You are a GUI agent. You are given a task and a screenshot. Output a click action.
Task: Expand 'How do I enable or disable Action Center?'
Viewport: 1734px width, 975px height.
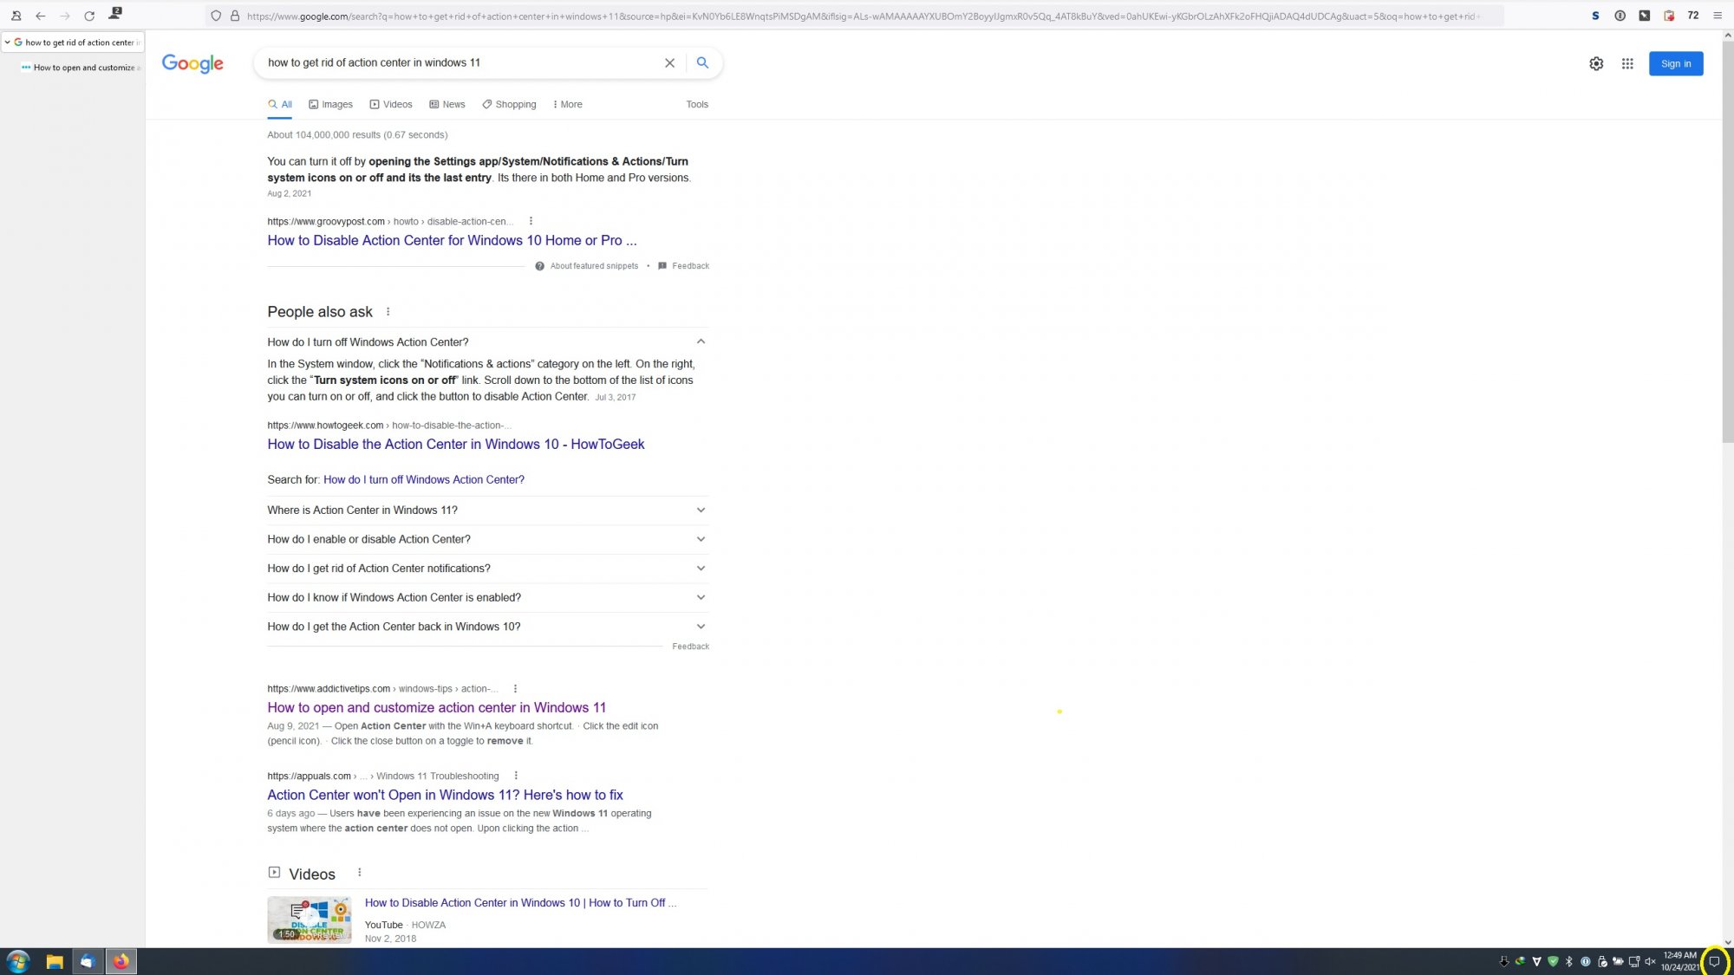[701, 539]
